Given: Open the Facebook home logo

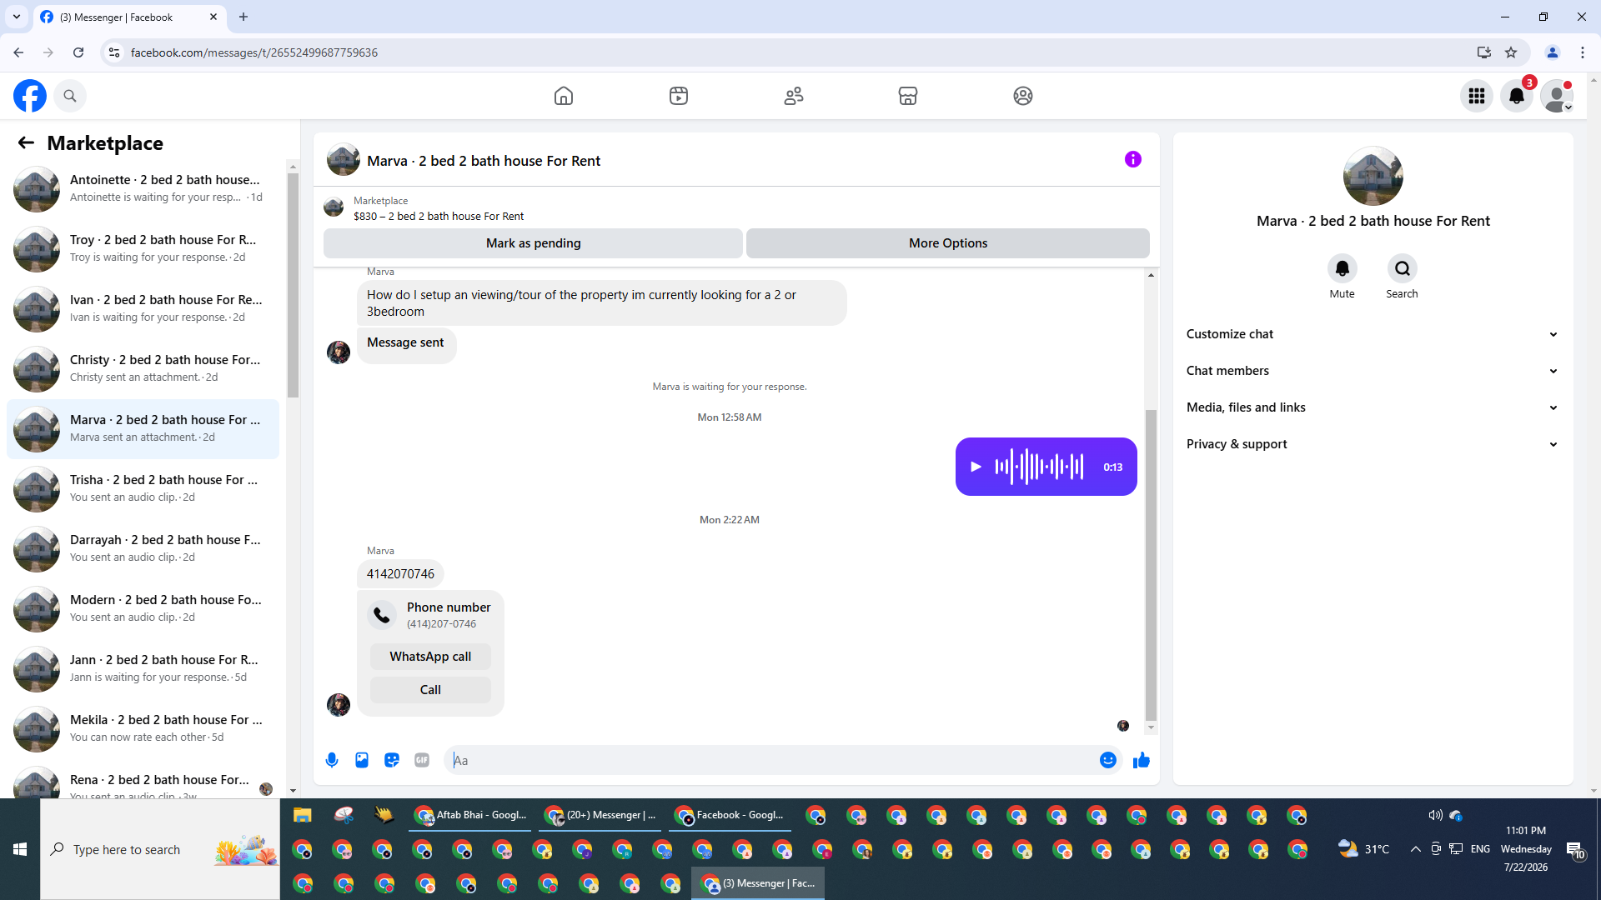Looking at the screenshot, I should [30, 96].
